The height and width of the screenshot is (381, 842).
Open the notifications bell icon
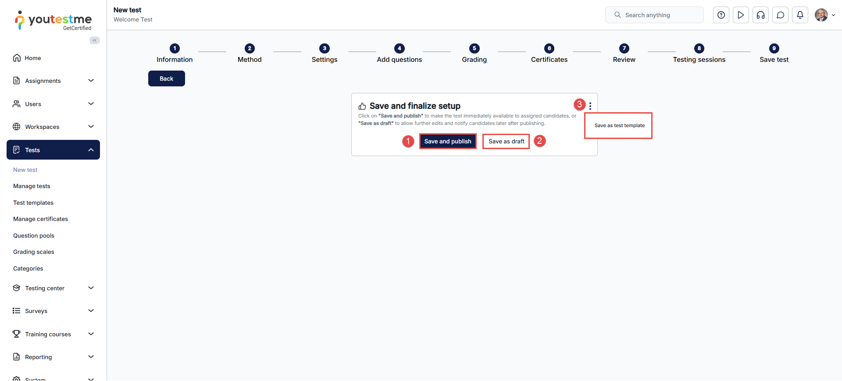click(x=800, y=15)
